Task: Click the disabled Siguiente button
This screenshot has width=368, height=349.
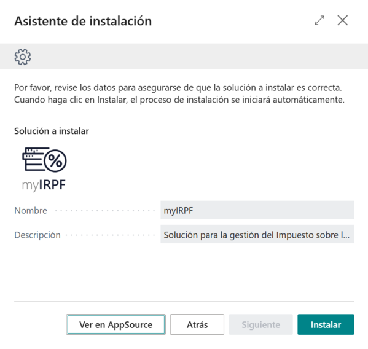Action: coord(260,324)
